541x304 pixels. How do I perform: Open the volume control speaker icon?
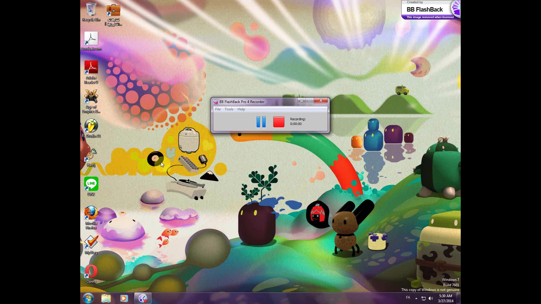[x=431, y=298]
